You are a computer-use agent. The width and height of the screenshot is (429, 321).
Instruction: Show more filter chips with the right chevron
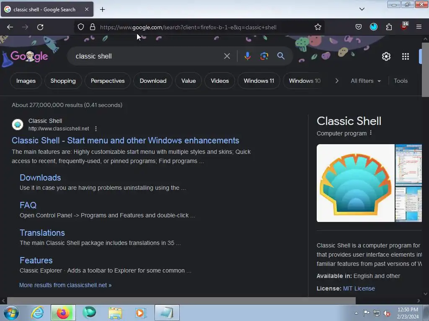337,81
